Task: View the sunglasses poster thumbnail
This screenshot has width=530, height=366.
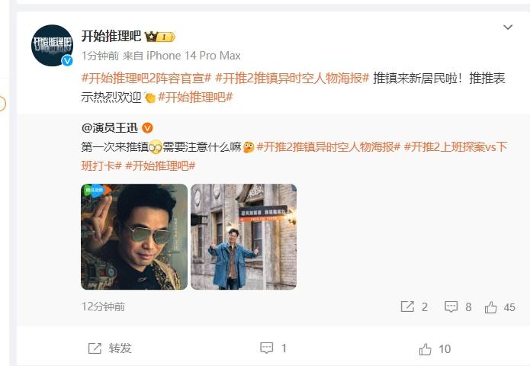Action: (134, 236)
